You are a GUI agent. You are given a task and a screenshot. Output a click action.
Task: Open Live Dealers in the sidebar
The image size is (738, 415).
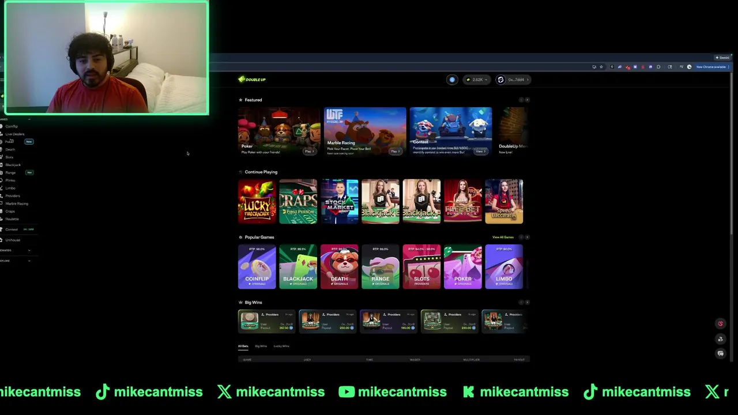(x=14, y=134)
